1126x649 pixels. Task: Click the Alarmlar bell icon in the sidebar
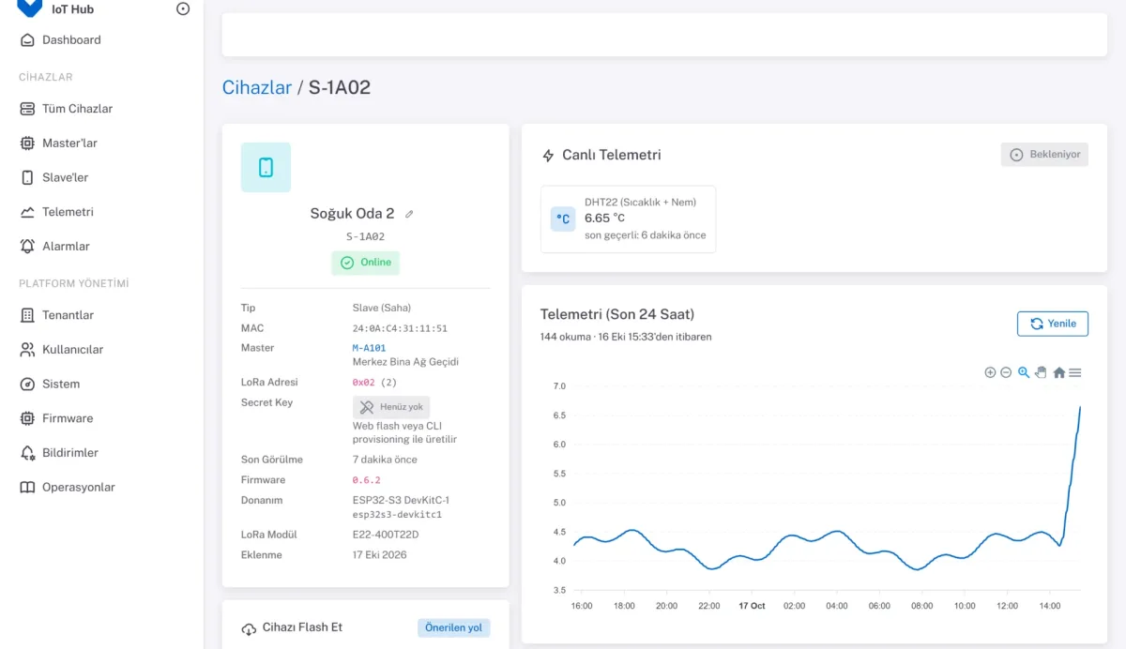click(27, 246)
